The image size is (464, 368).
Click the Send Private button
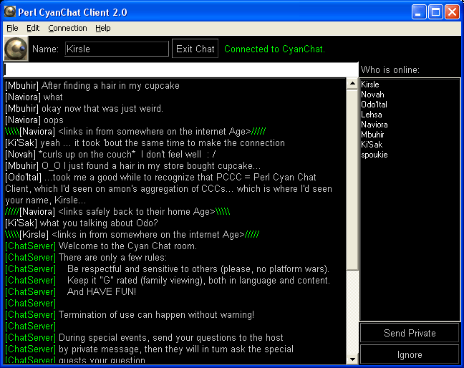coord(410,333)
